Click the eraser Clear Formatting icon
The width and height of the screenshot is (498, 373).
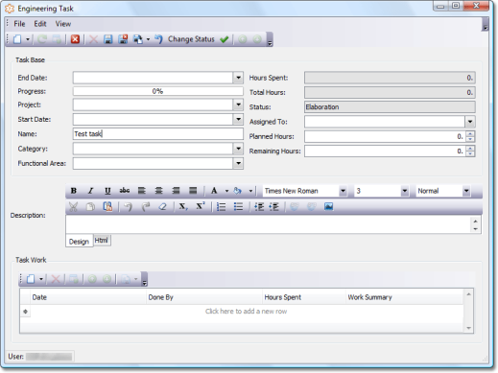click(162, 207)
